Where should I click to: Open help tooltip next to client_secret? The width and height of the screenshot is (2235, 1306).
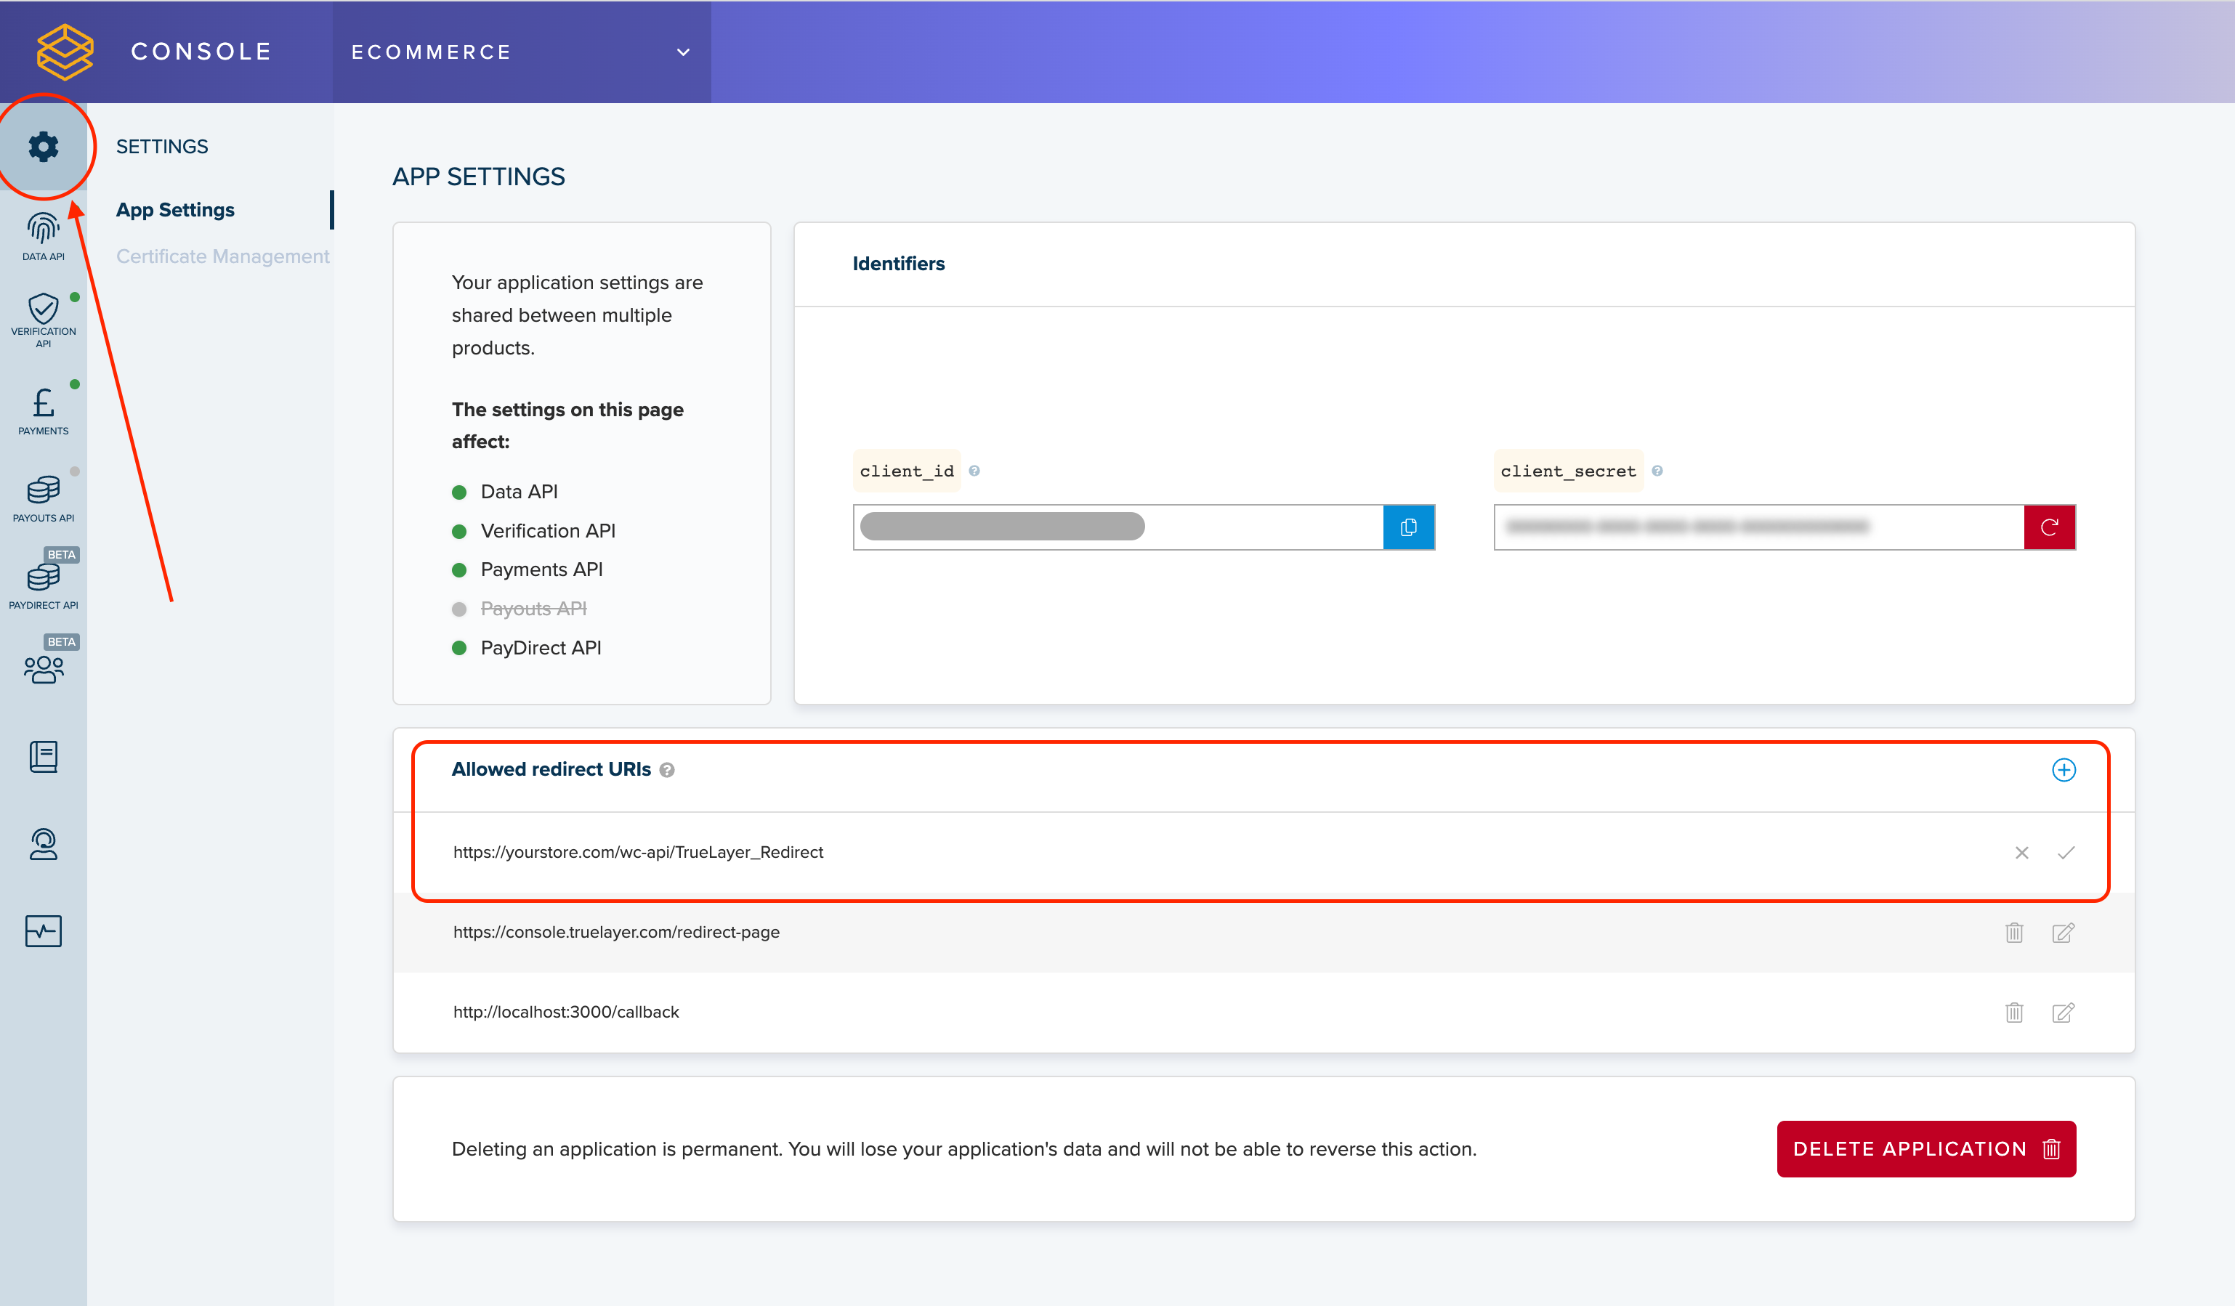coord(1657,471)
